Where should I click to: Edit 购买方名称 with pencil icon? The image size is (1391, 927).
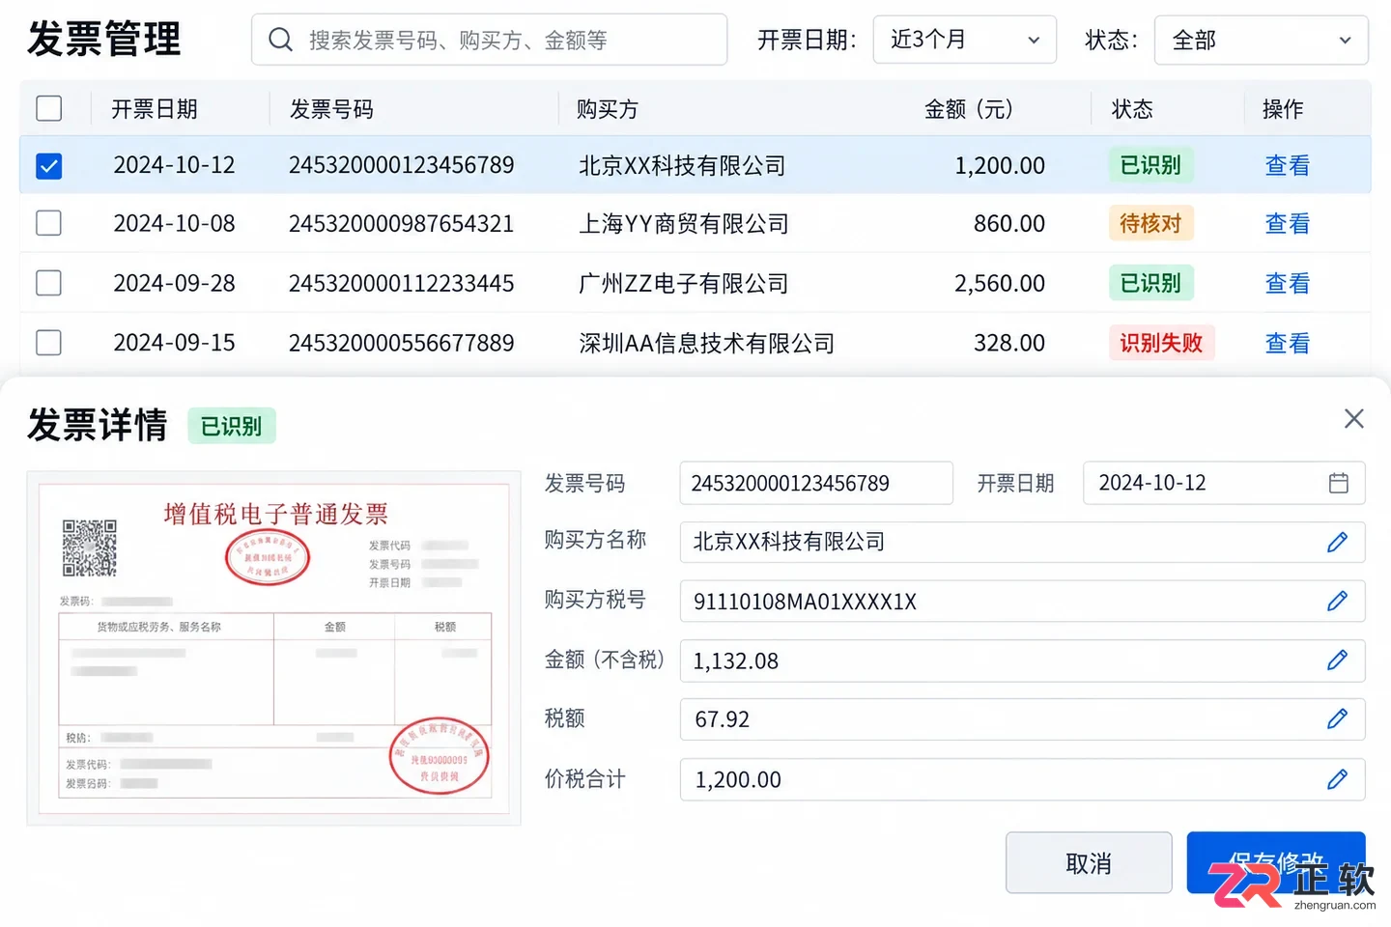pyautogui.click(x=1337, y=542)
